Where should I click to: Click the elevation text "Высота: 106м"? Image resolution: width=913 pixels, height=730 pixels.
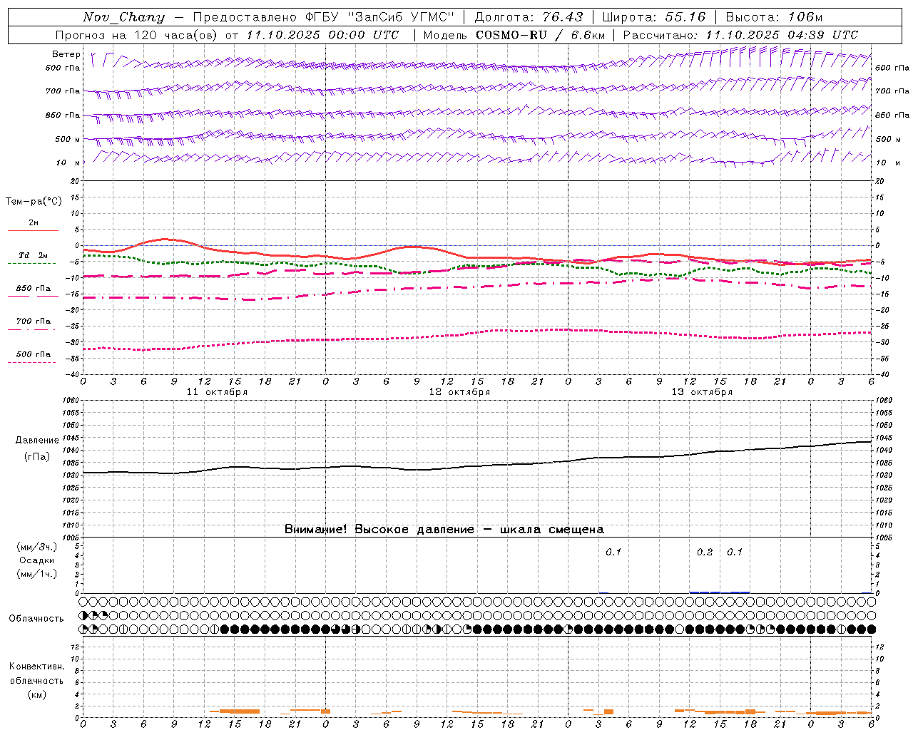click(774, 17)
